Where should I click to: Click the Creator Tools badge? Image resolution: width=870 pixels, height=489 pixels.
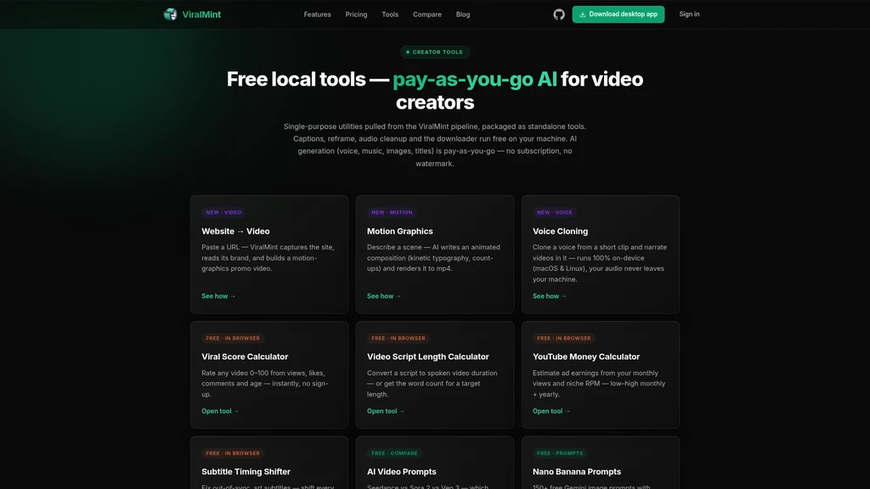coord(435,52)
